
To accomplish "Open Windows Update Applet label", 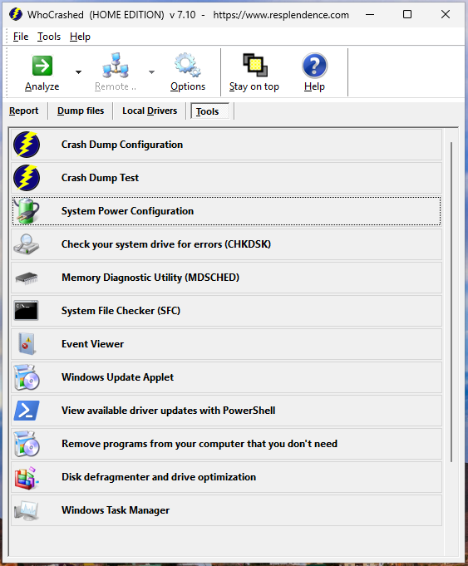I will [118, 377].
